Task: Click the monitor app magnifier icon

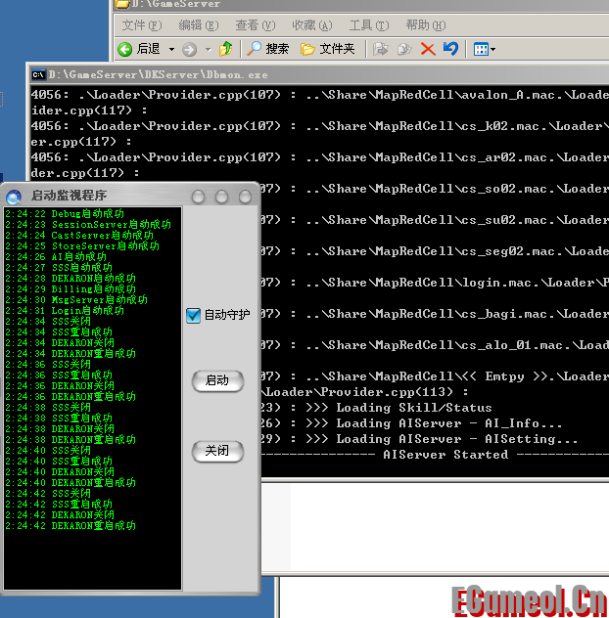Action: pyautogui.click(x=14, y=197)
